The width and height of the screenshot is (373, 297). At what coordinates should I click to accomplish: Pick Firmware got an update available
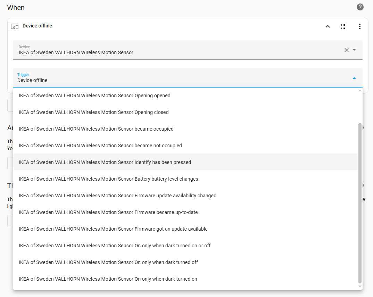(x=113, y=229)
